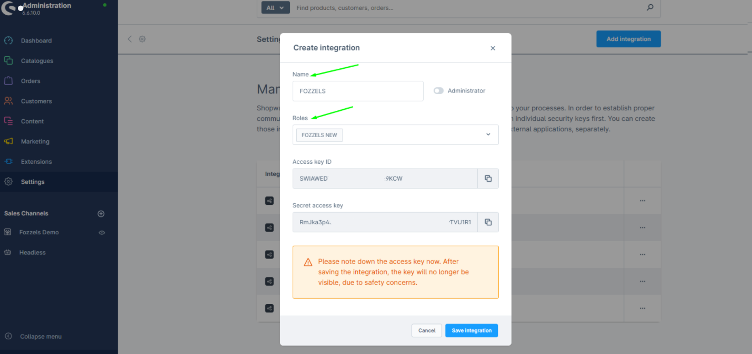Add a new sales channel plus icon
This screenshot has height=354, width=752.
point(101,214)
